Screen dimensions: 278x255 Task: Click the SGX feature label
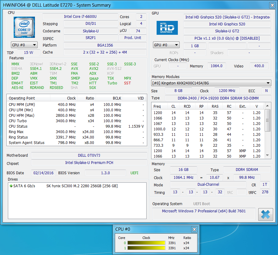(93, 88)
